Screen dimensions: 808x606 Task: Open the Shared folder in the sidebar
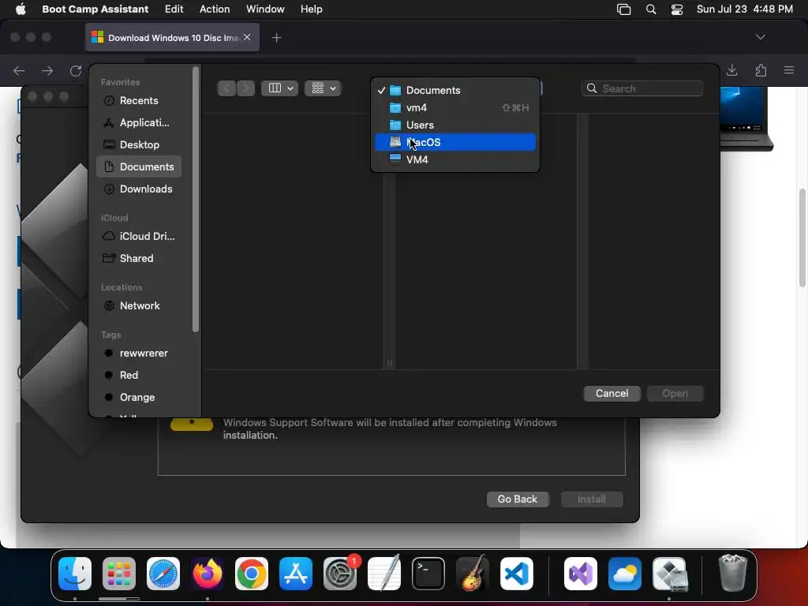(139, 258)
